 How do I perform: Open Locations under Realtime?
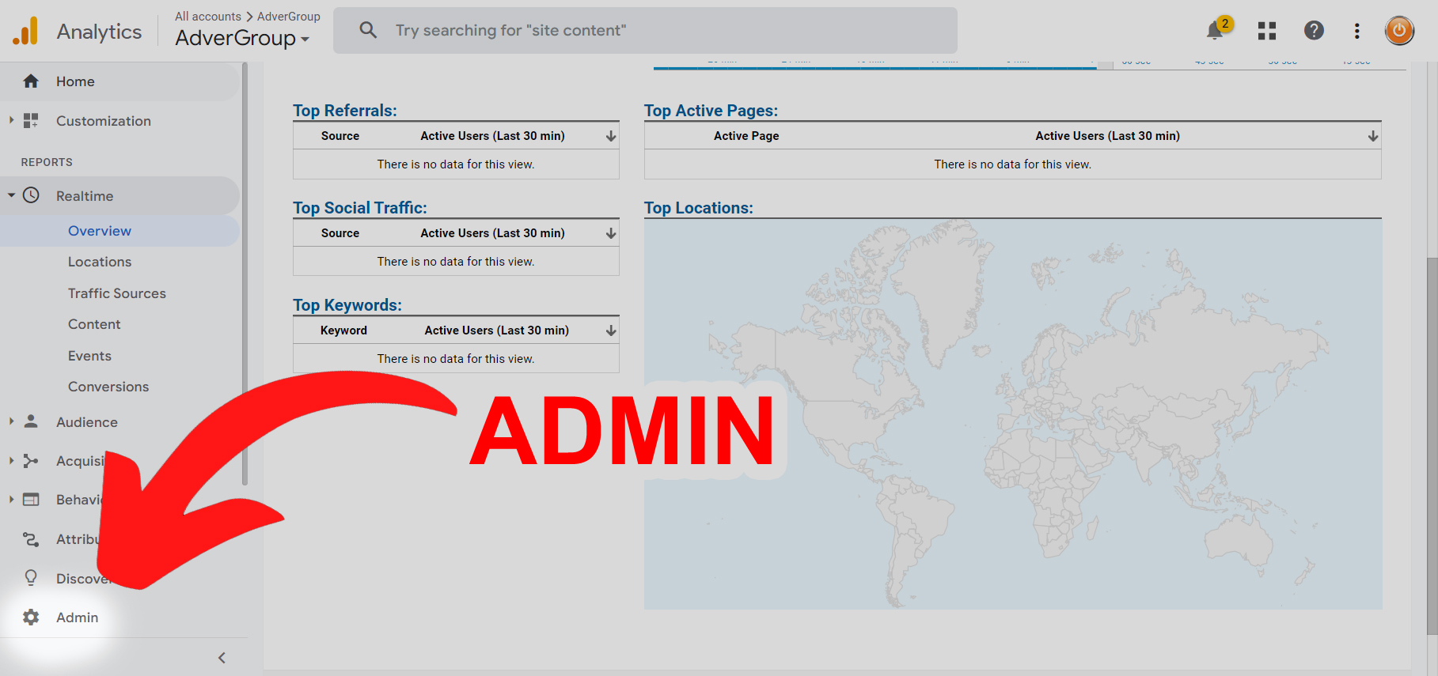(x=100, y=262)
